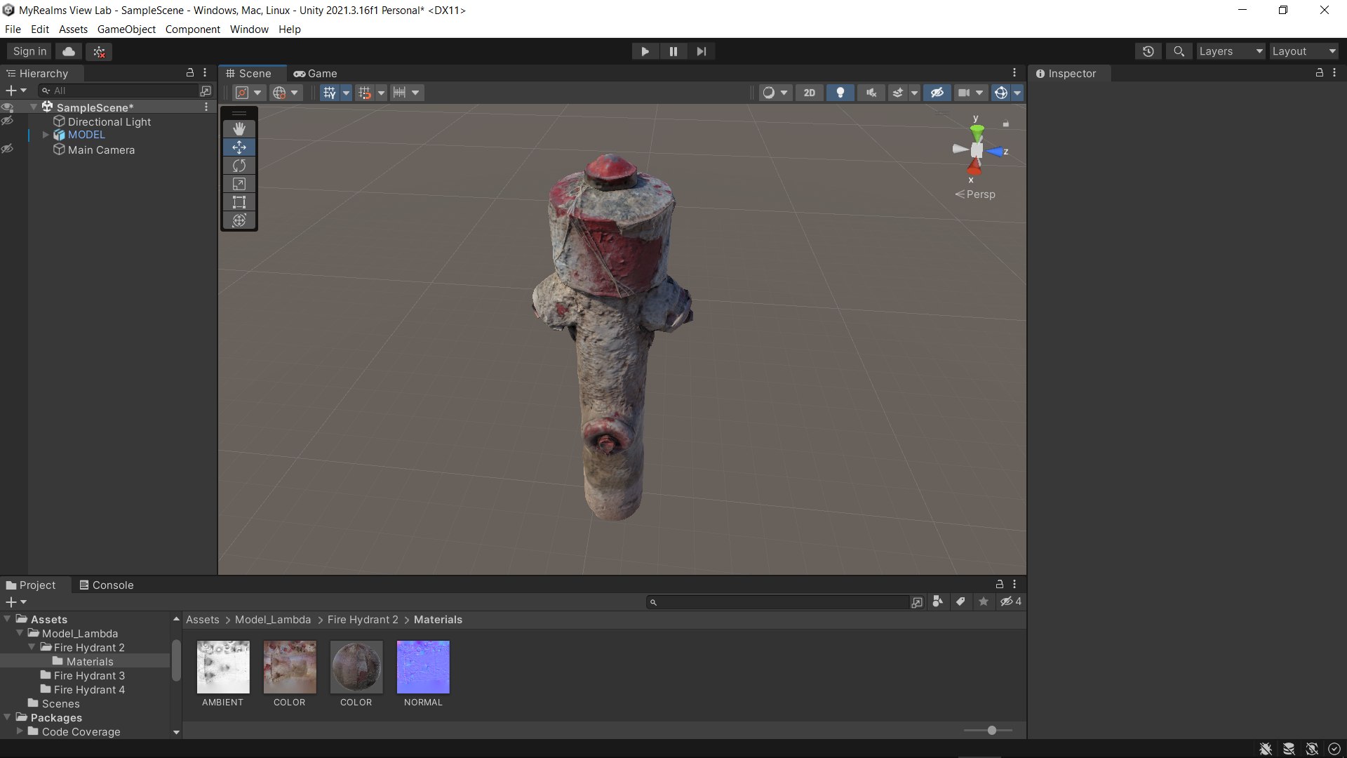This screenshot has width=1347, height=758.
Task: Toggle grid visibility in Scene view
Action: pyautogui.click(x=330, y=93)
